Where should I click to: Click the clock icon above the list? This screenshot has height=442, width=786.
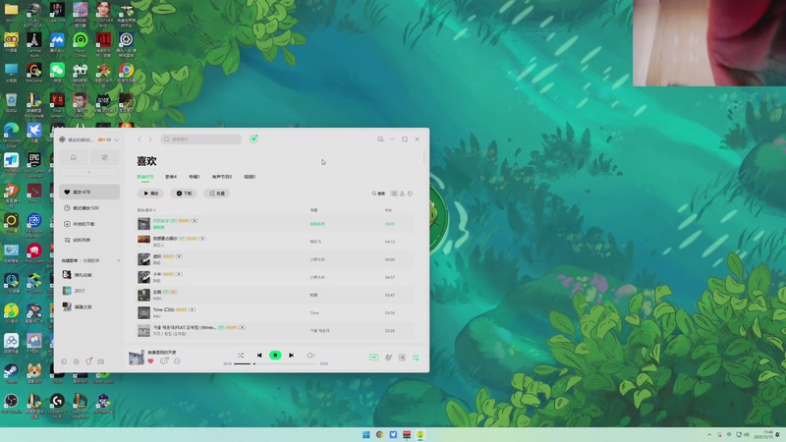tap(410, 193)
